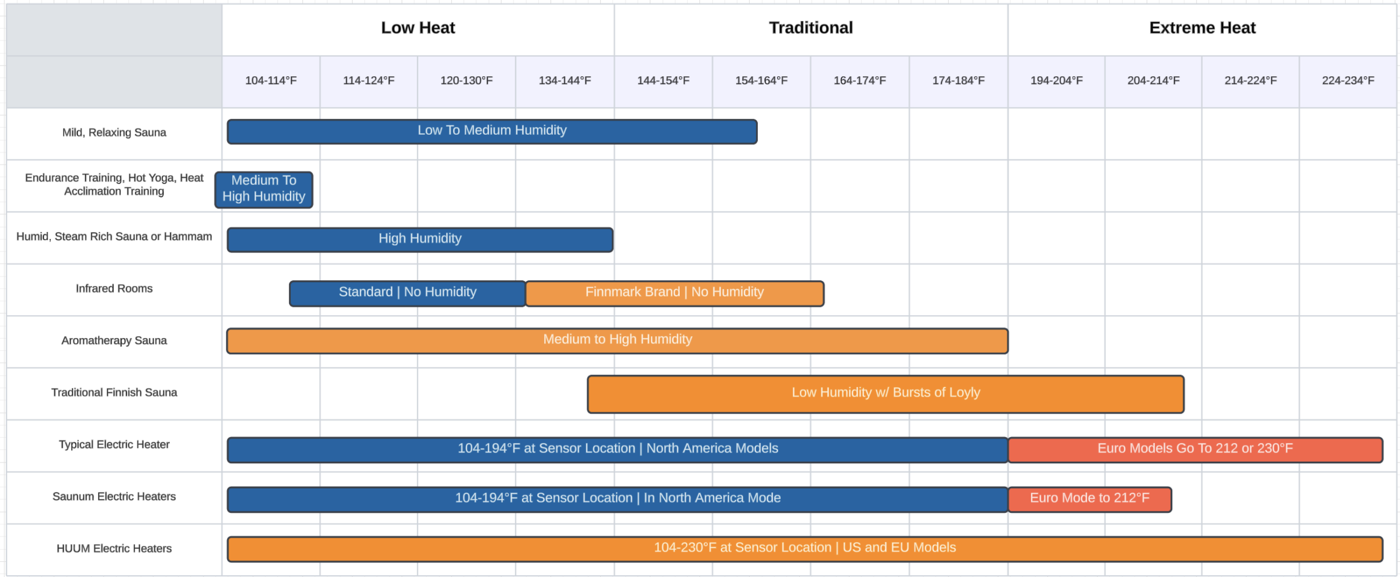
Task: Select the orange Medium to High Humidity bar
Action: point(617,341)
